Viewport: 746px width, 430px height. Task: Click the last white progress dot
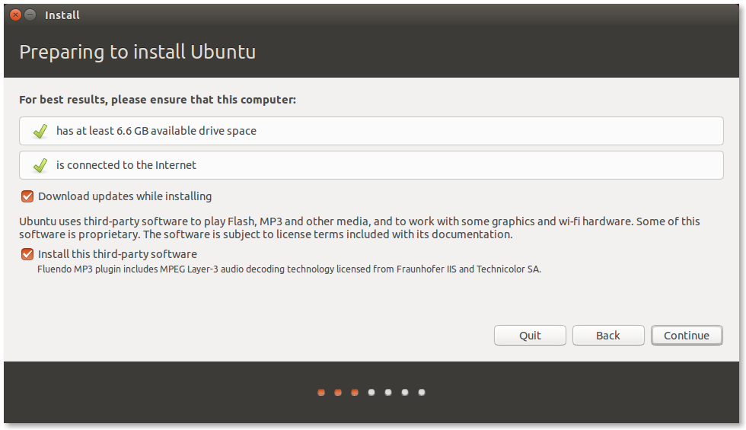422,393
